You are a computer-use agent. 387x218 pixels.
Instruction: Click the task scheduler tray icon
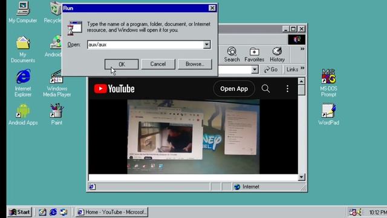coord(353,212)
